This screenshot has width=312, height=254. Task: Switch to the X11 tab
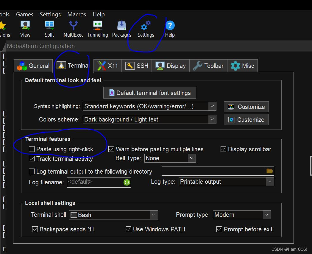pyautogui.click(x=108, y=66)
